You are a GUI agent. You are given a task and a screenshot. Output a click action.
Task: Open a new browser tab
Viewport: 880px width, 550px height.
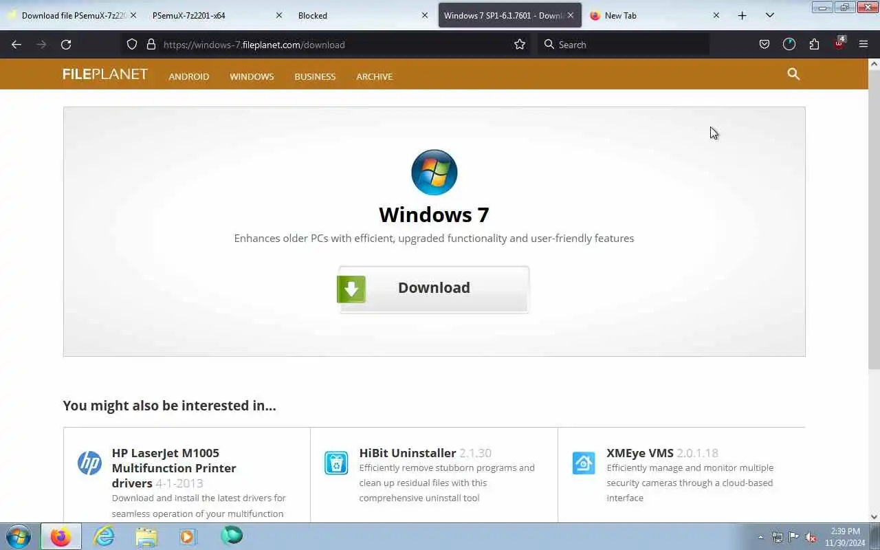coord(742,15)
